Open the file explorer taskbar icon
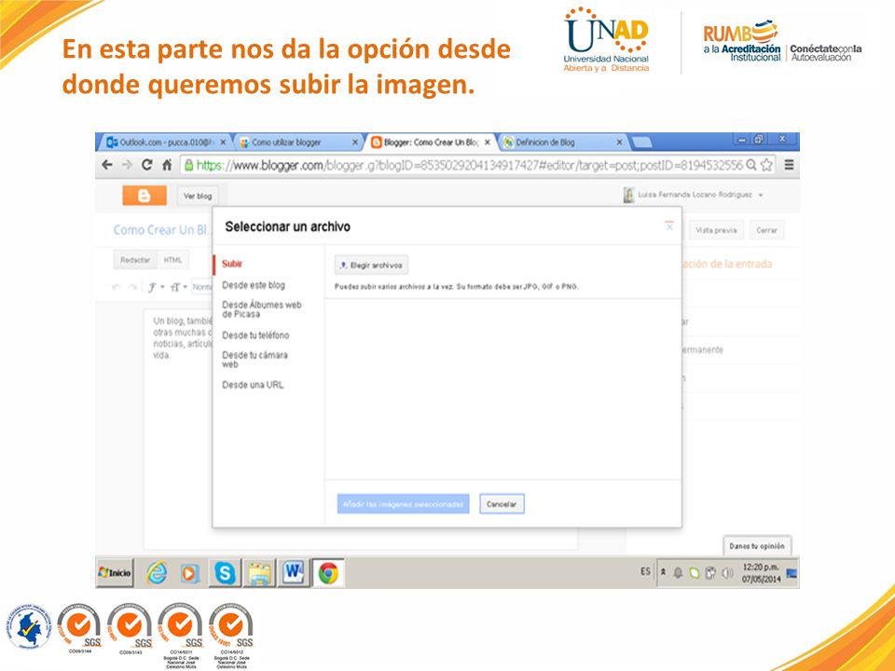 [x=260, y=573]
